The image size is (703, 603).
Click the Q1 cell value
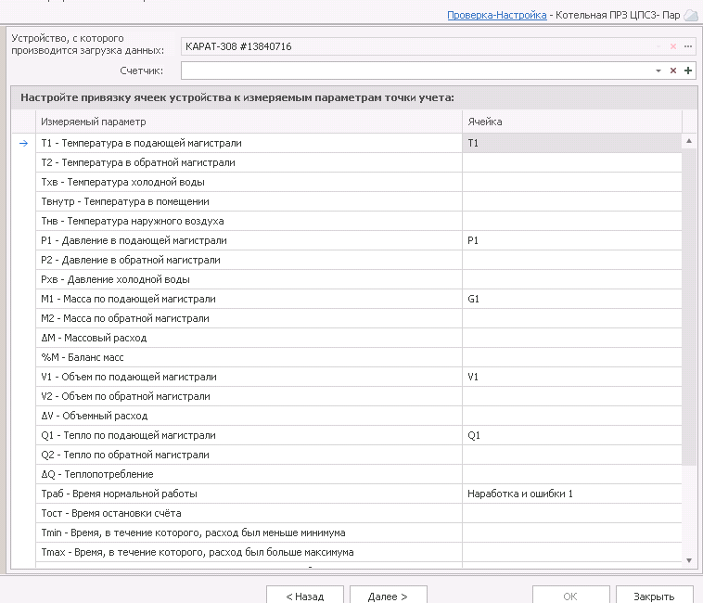[x=572, y=435]
